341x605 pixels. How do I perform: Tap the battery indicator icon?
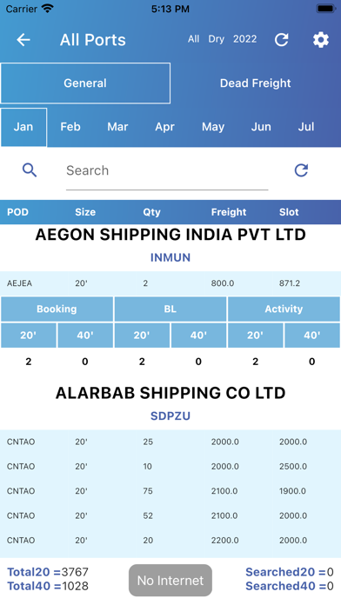click(325, 9)
